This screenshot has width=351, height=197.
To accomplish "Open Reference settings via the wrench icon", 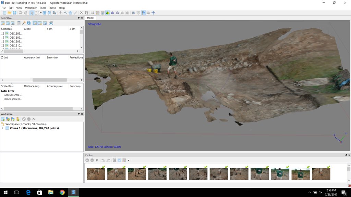I will click(51, 23).
